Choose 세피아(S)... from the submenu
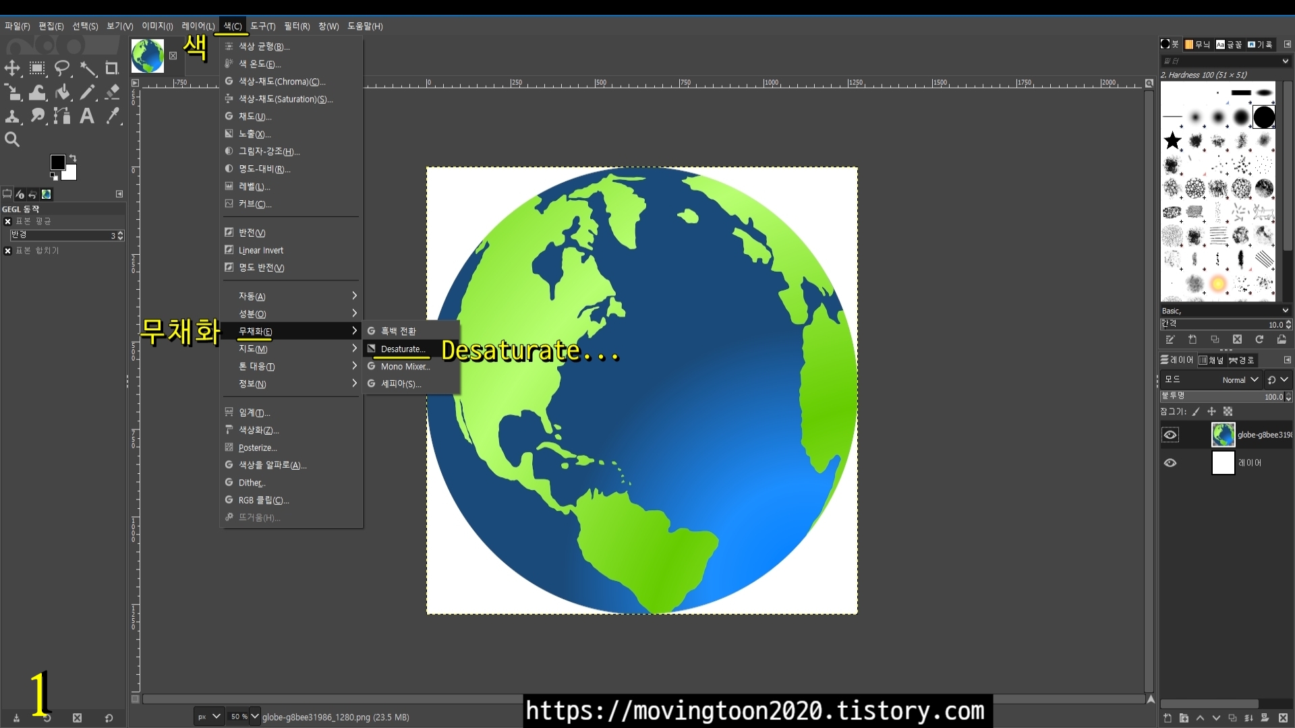1295x728 pixels. 411,384
